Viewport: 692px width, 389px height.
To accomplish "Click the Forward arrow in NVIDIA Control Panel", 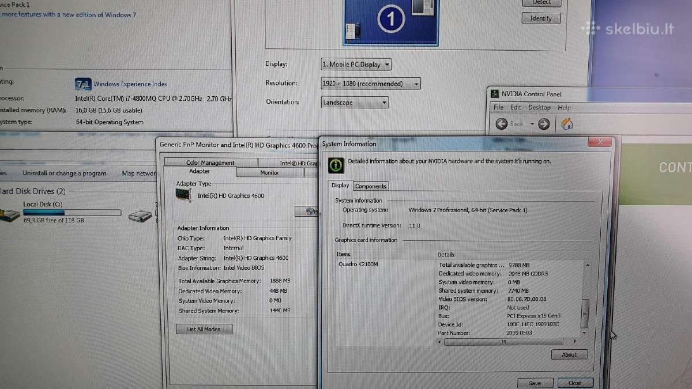I will (543, 123).
